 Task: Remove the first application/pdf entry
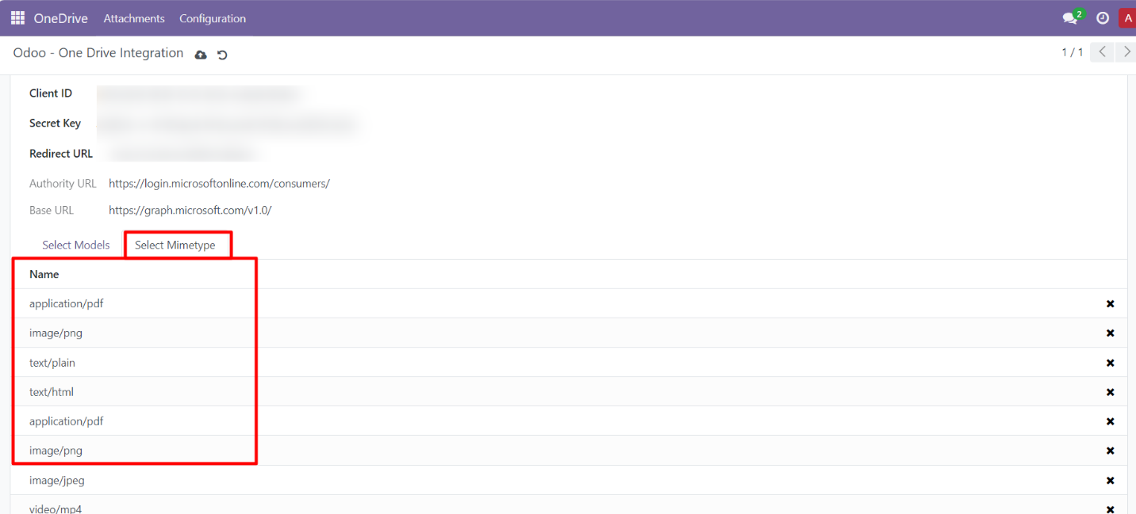(x=1110, y=303)
